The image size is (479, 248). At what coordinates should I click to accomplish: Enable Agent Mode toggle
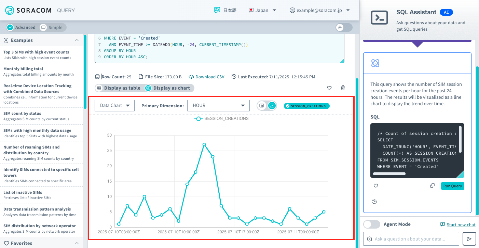coord(371,224)
